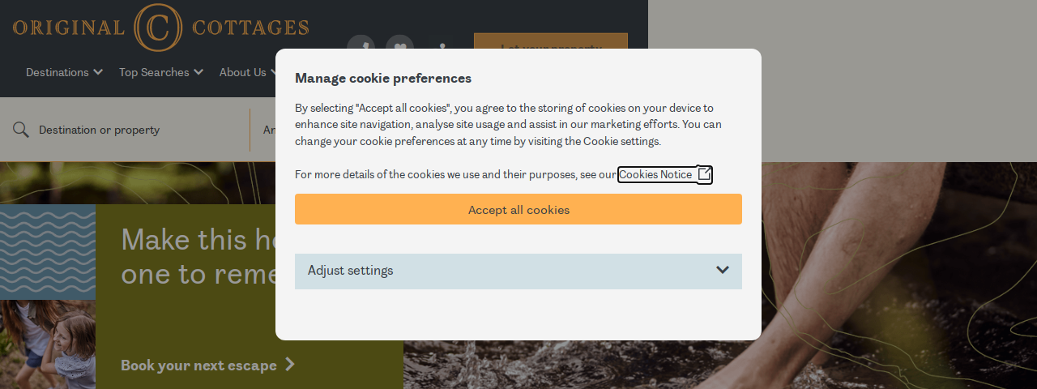Click the magnifying glass search icon
The height and width of the screenshot is (389, 1037).
pos(21,130)
